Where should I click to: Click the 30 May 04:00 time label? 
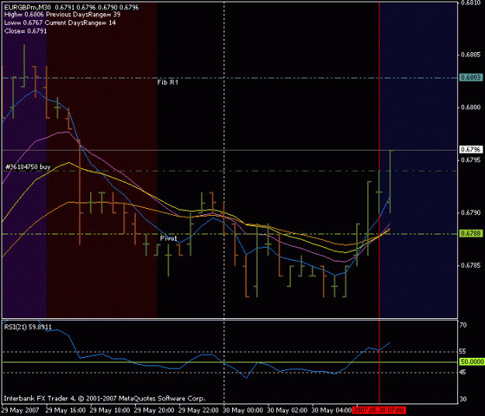coord(331,411)
